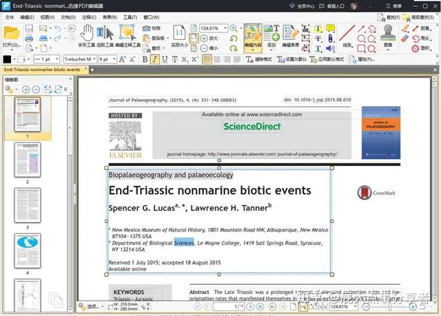This screenshot has height=316, width=441.
Task: Toggle Underline text formatting
Action: pos(165,59)
